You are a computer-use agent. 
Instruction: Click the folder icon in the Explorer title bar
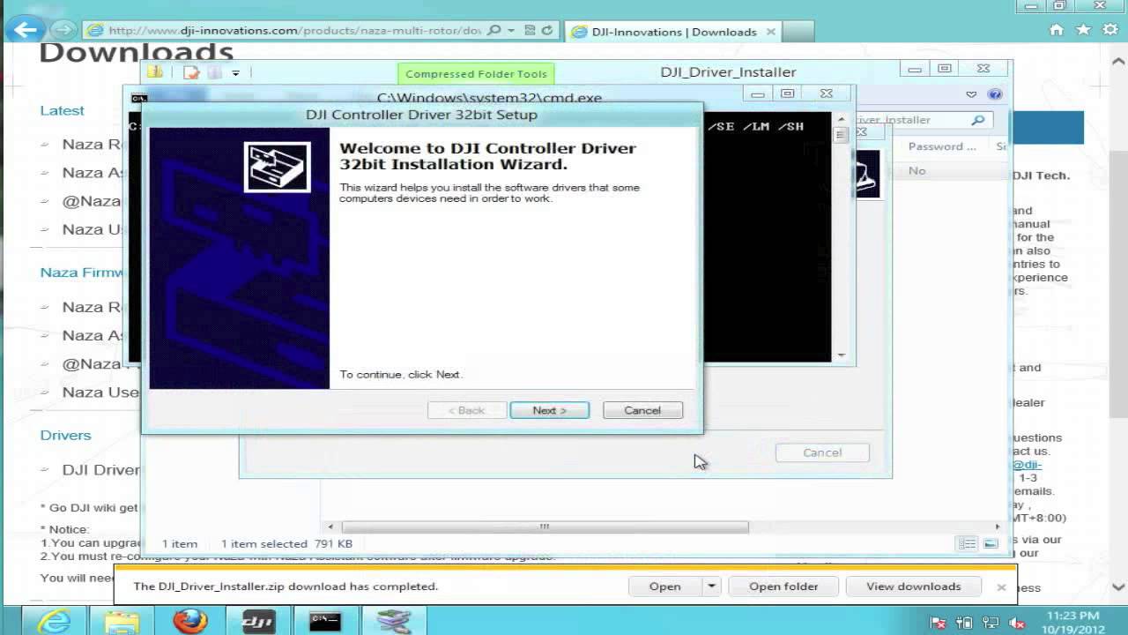click(155, 72)
